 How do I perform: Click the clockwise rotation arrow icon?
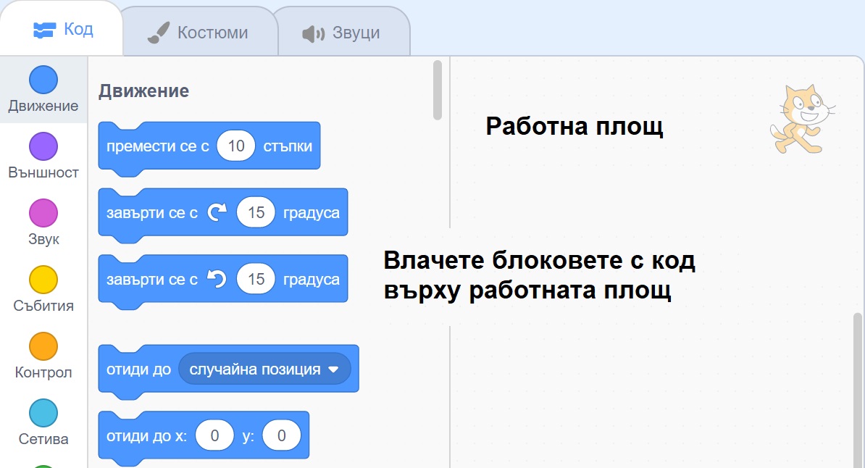pos(217,212)
